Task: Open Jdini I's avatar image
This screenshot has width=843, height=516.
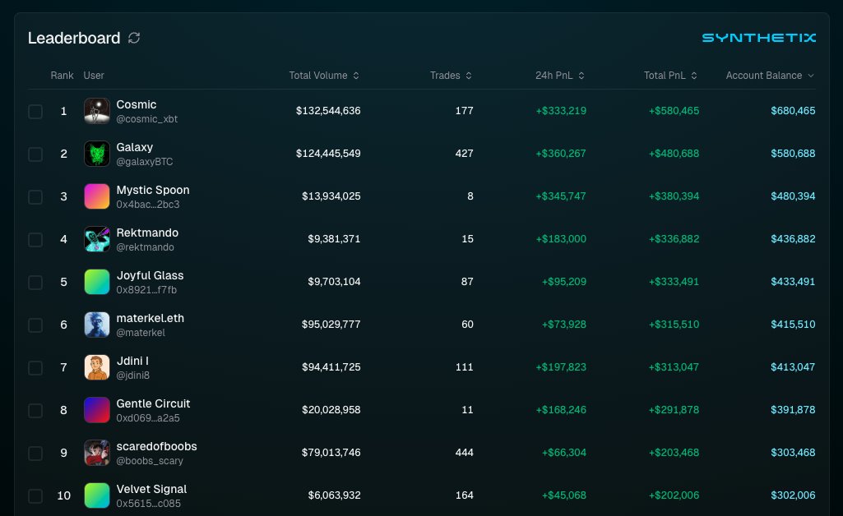Action: (x=97, y=367)
